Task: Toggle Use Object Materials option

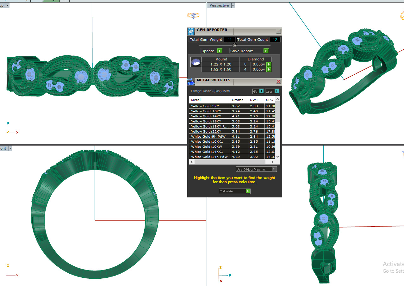Action: point(256,169)
